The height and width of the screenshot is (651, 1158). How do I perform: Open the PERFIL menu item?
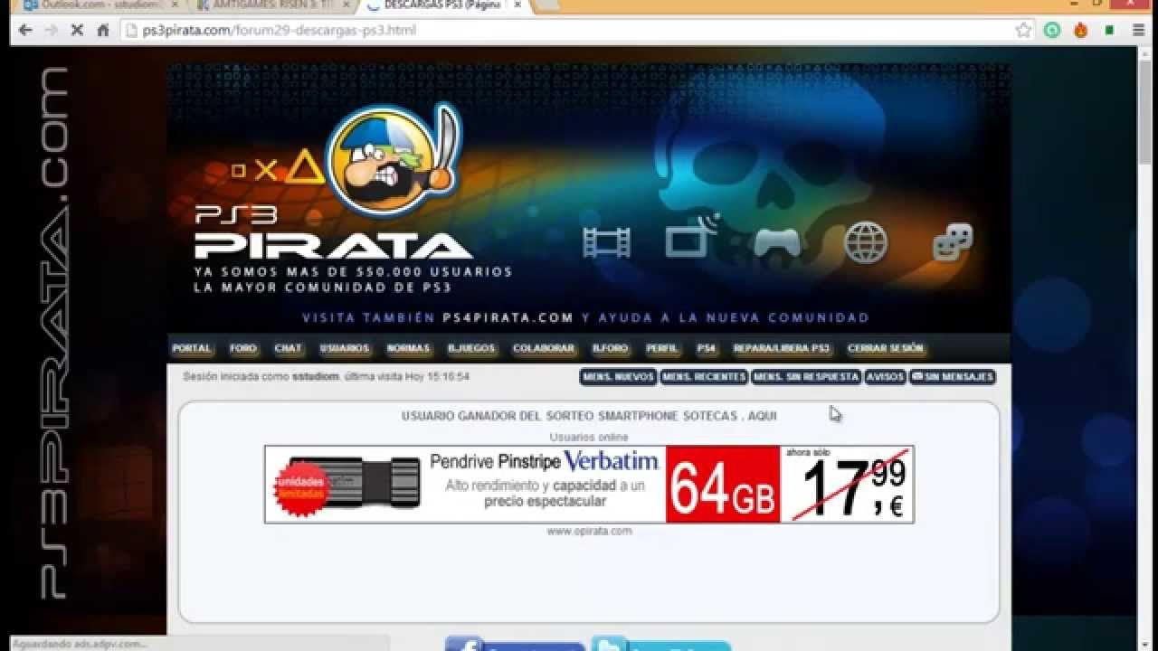(662, 348)
